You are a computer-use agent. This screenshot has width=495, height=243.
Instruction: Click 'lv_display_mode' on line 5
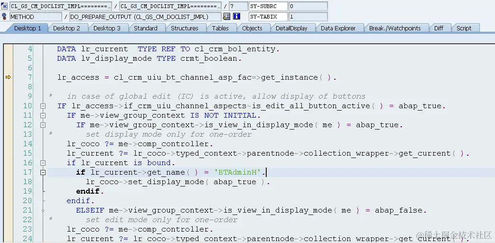point(116,58)
